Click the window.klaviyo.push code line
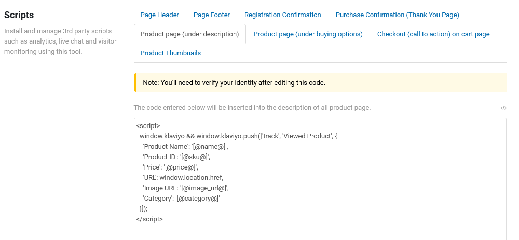This screenshot has height=240, width=519. coord(238,136)
